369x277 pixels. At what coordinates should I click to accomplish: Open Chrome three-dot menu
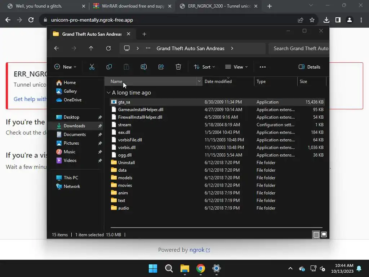pos(361,20)
